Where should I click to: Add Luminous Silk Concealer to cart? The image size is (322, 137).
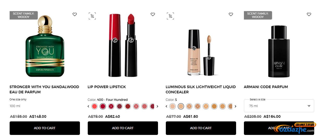[201, 128]
